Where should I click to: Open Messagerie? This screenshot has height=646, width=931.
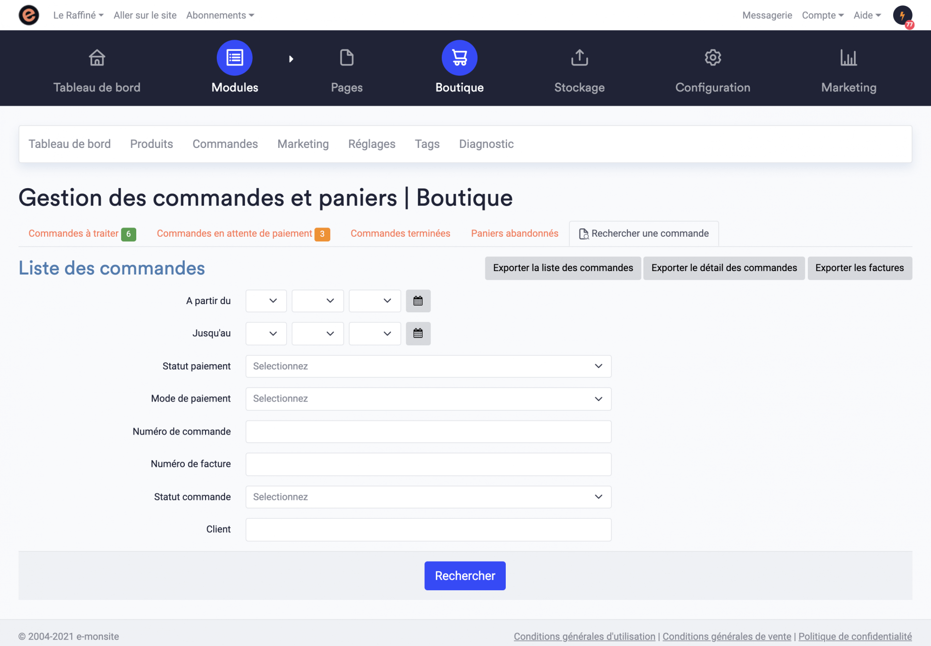(767, 15)
